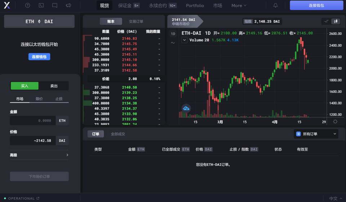Select the 卖出 sell toggle
This screenshot has width=346, height=202.
click(x=54, y=86)
